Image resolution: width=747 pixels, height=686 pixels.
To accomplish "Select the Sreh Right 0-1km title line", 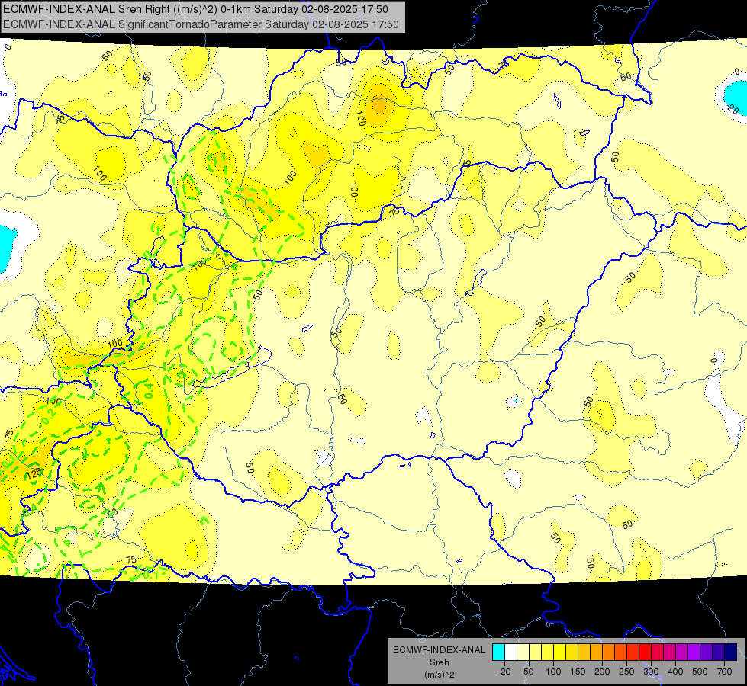I will pos(195,9).
